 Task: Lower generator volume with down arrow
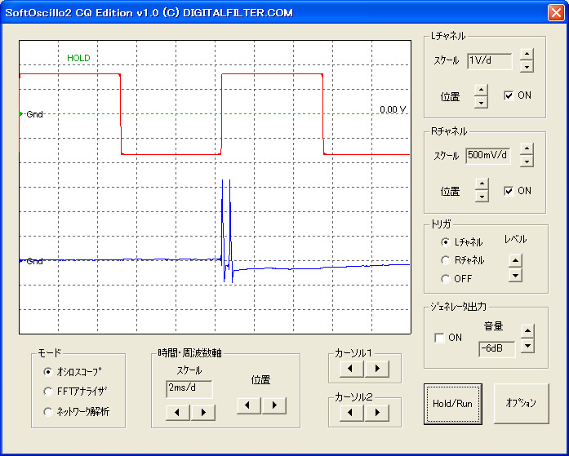[527, 346]
